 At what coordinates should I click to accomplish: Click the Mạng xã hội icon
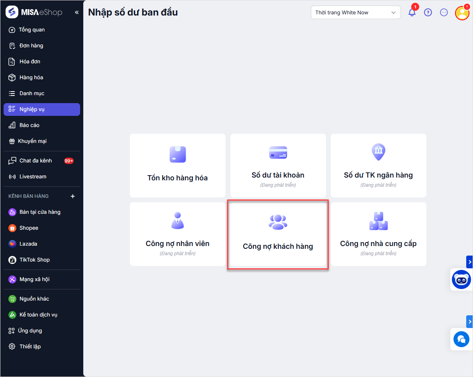[x=12, y=279]
